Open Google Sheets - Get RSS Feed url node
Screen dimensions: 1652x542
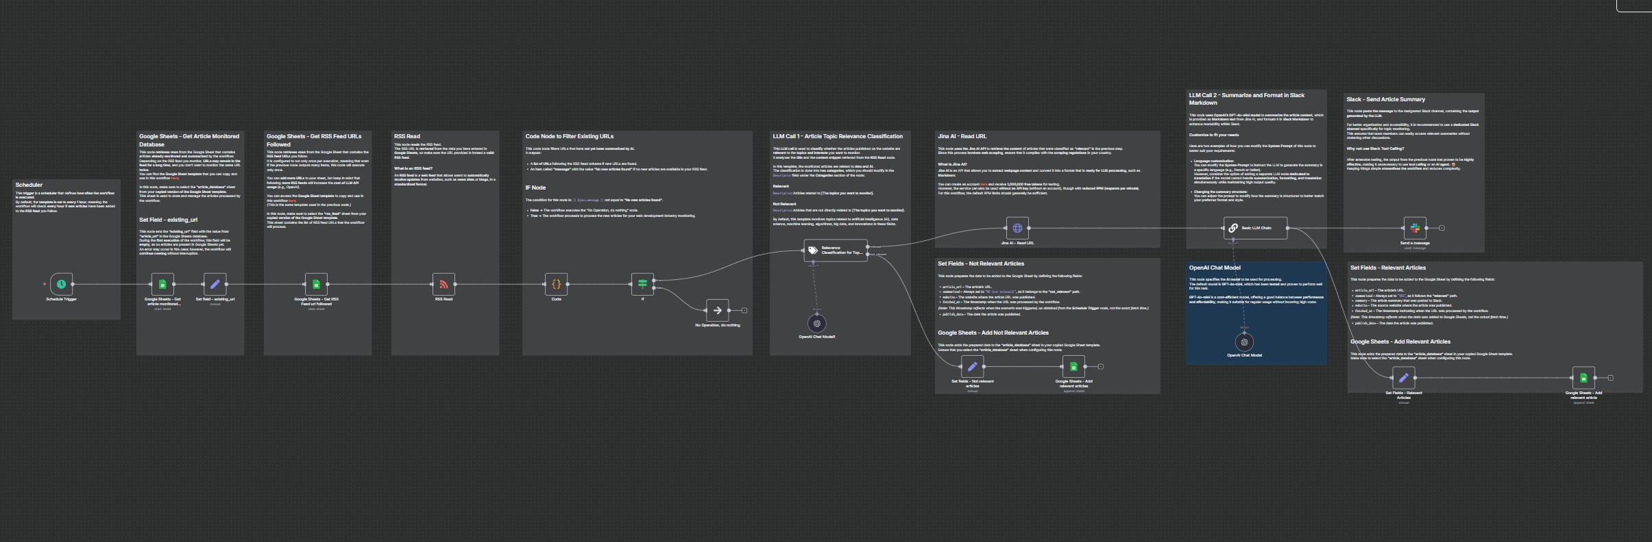click(316, 284)
